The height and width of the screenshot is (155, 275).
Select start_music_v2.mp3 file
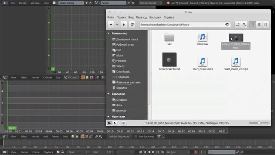click(x=236, y=64)
